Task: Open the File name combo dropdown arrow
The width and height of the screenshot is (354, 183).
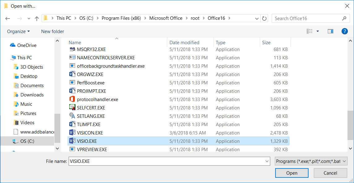Action: tap(267, 161)
